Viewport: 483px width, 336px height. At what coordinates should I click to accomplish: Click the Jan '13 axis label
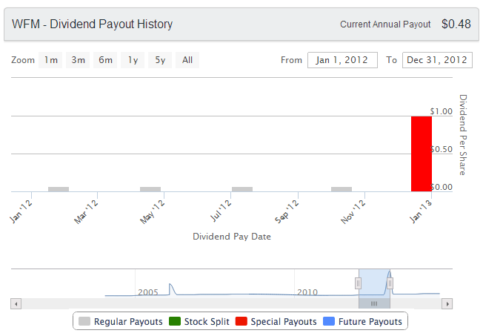421,211
